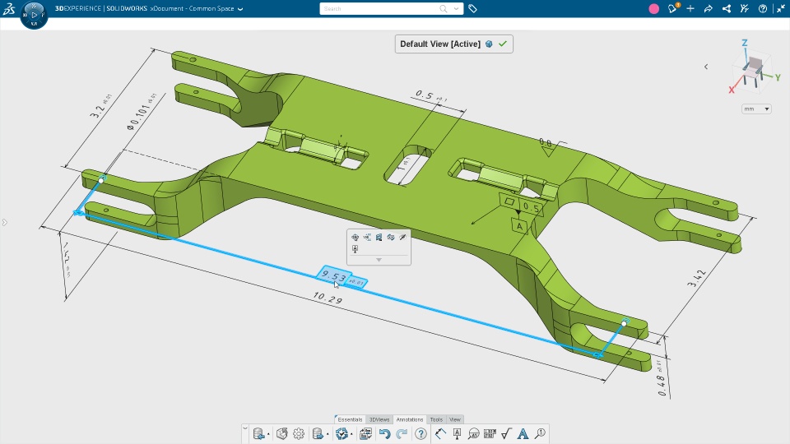The height and width of the screenshot is (444, 790).
Task: Click the datum A feature label
Action: (x=519, y=226)
